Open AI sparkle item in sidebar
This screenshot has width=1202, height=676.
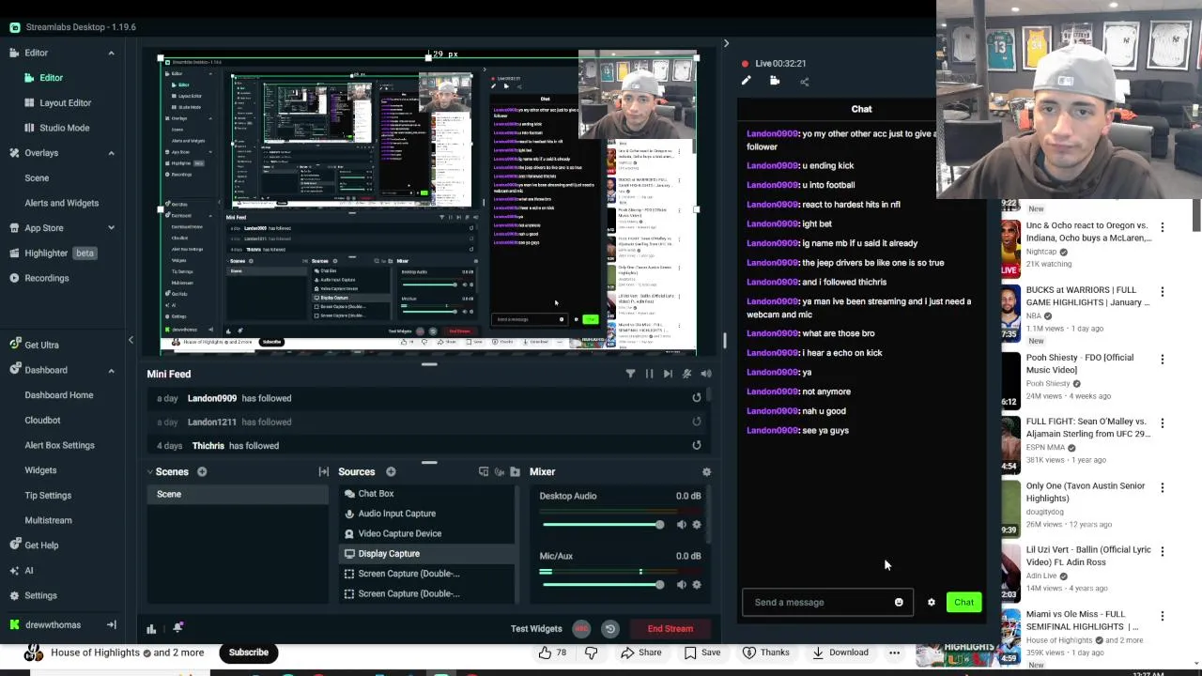(22, 571)
